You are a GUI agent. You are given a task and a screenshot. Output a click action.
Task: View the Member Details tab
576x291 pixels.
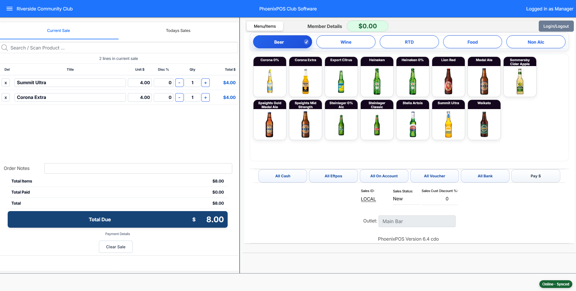click(x=325, y=26)
